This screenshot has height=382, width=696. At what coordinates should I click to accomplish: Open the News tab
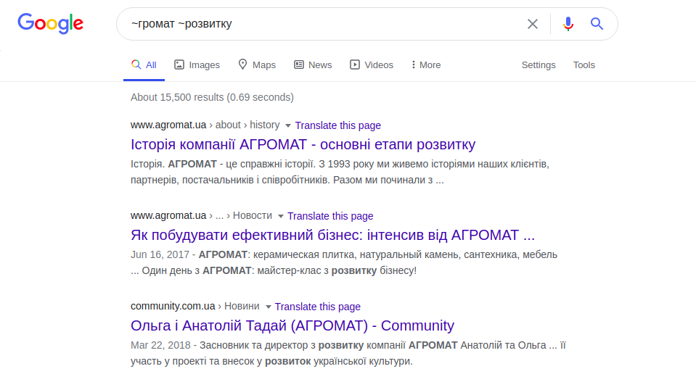(x=313, y=65)
